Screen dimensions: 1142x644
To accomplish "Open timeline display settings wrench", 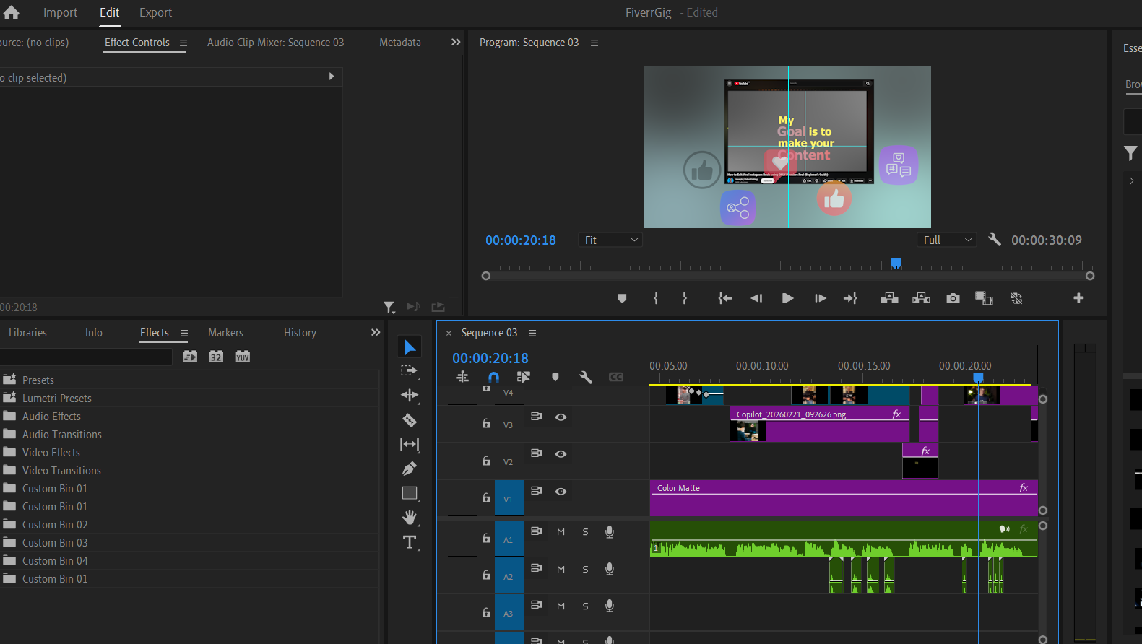I will [x=586, y=377].
